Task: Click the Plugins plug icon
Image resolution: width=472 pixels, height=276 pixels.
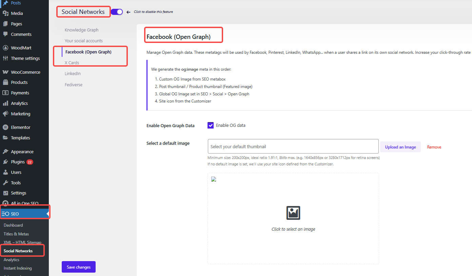Action: 5,162
